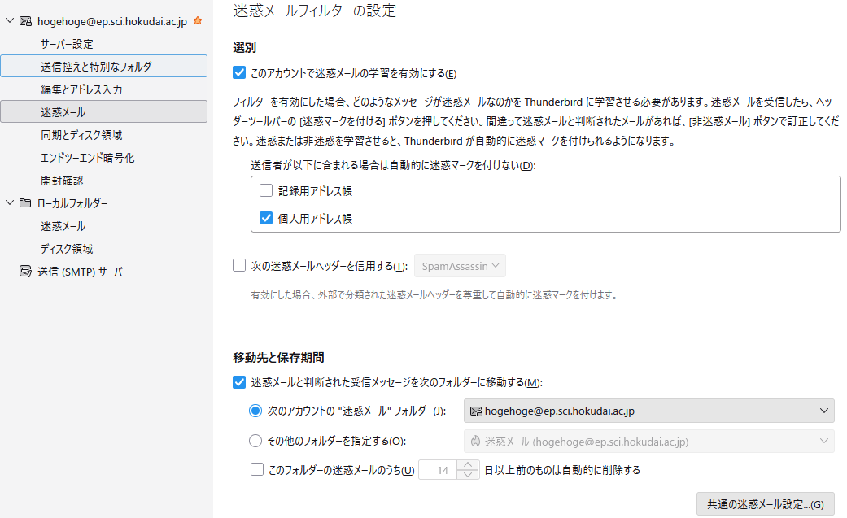The width and height of the screenshot is (847, 518).
Task: Toggle moving junk messages to folder checkbox
Action: [x=239, y=382]
